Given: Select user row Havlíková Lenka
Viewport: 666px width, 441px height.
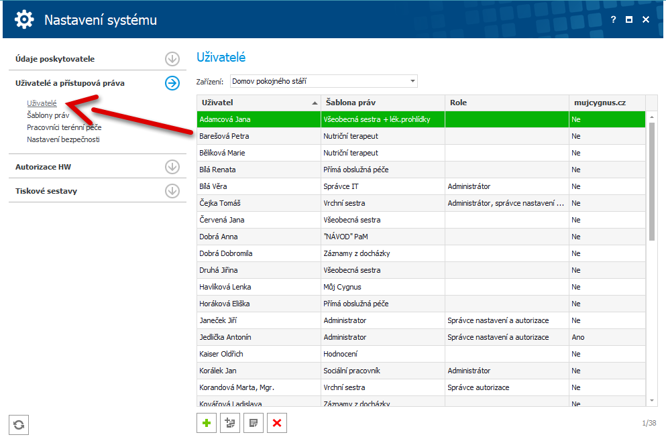Looking at the screenshot, I should pyautogui.click(x=421, y=287).
